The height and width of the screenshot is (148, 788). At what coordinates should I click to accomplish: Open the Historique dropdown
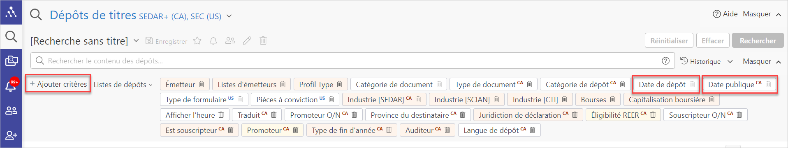(706, 61)
